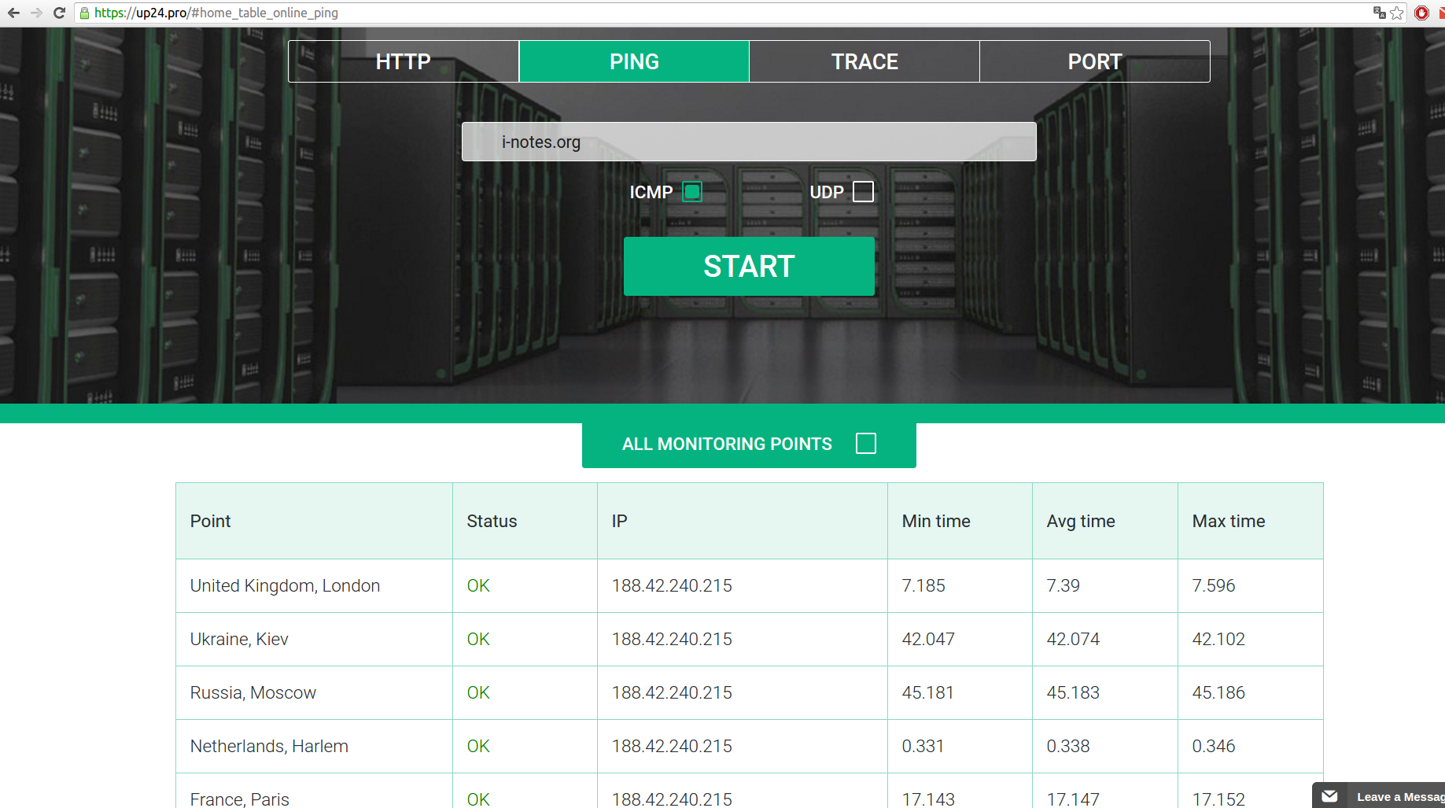Enable the UDP checkbox

pos(863,192)
